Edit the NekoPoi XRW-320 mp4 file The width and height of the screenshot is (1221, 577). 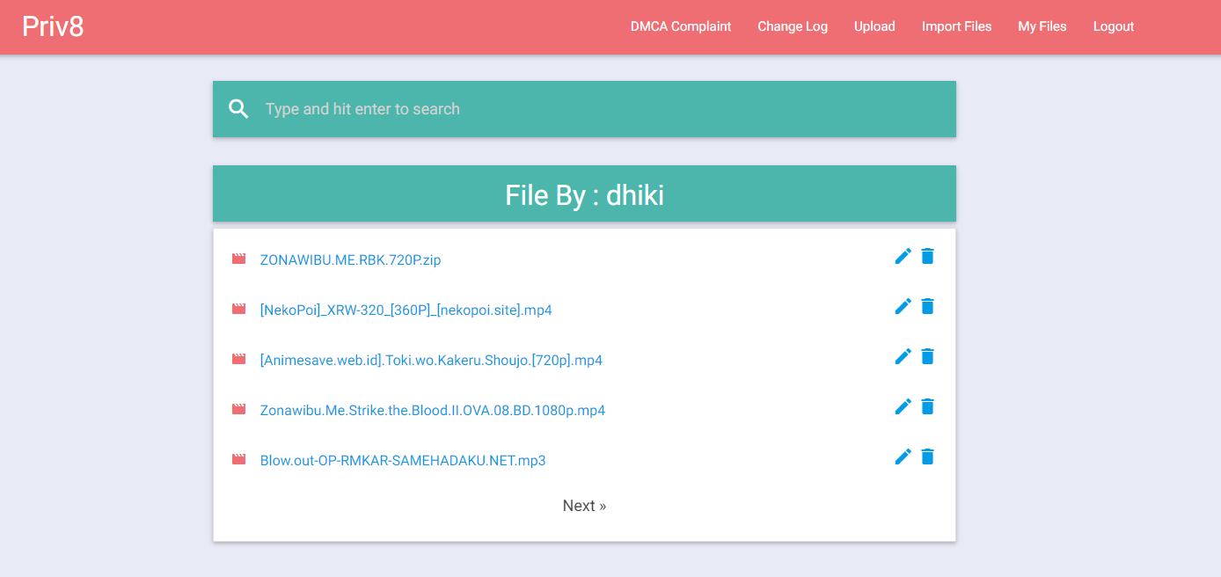point(903,306)
